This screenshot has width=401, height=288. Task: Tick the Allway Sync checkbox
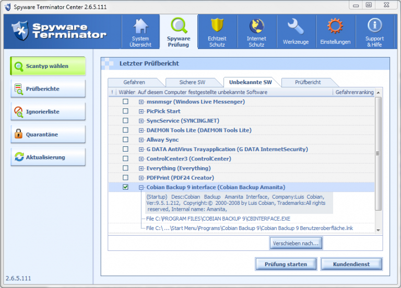125,140
